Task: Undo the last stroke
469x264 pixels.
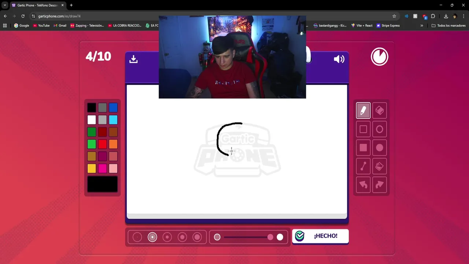Action: coord(363,185)
